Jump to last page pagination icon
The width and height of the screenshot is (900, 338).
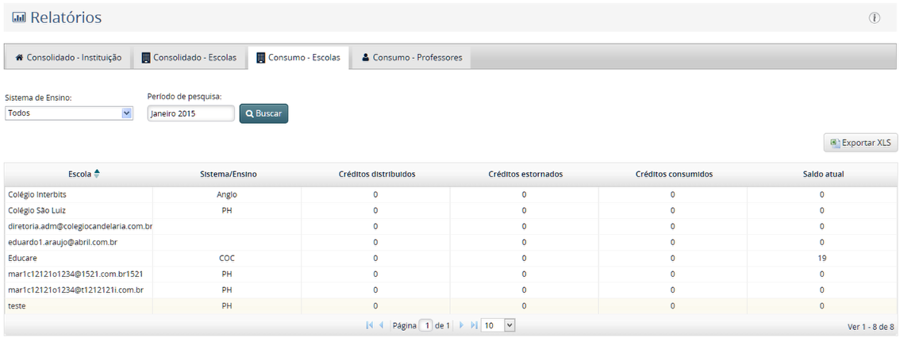(x=474, y=325)
